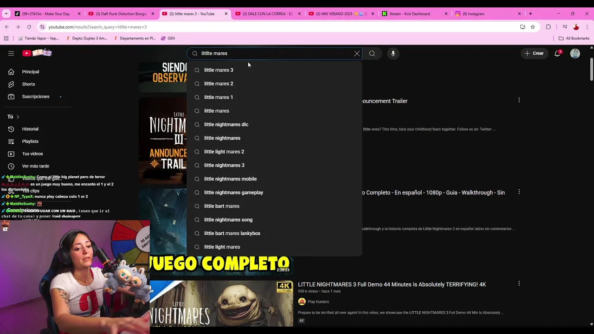
Task: Click the Play Hunters channel name
Action: click(x=318, y=302)
